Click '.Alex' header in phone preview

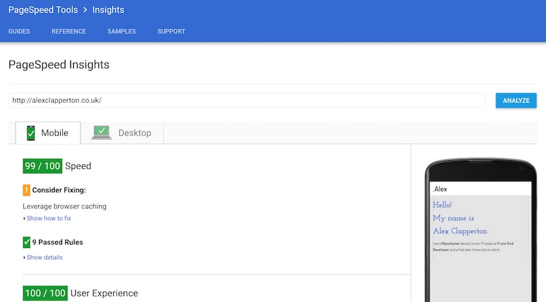[x=440, y=189]
